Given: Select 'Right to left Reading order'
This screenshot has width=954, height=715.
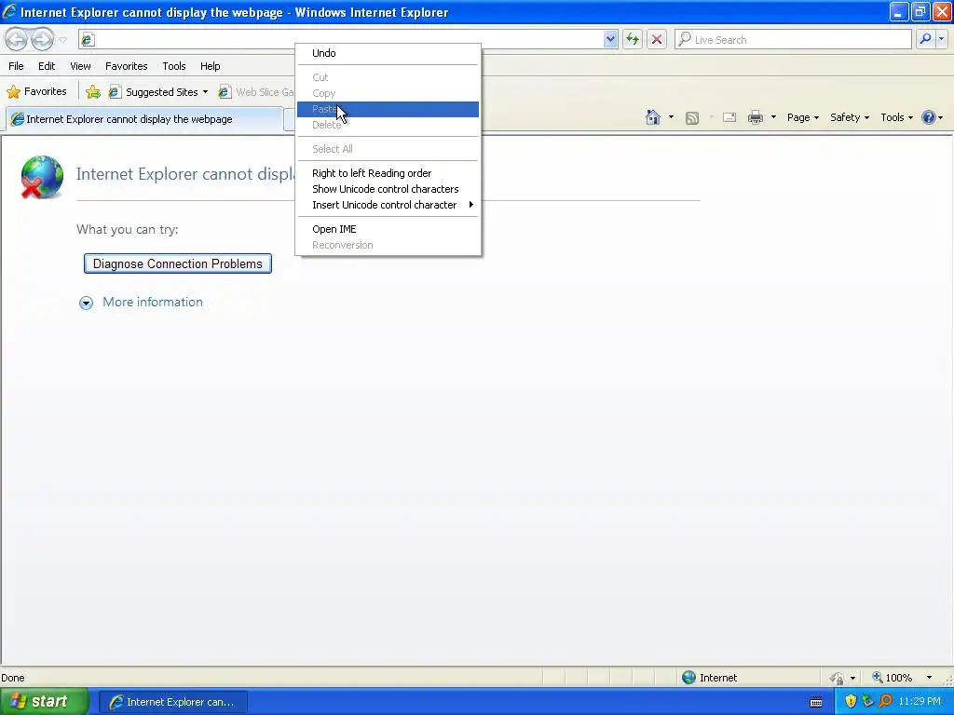Looking at the screenshot, I should point(388,173).
